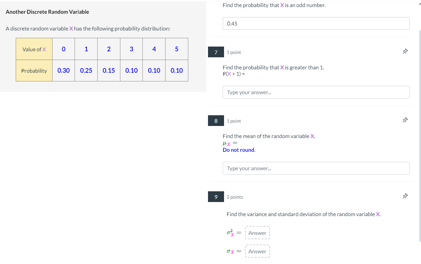Click the 1 point label for question 7
421x264 pixels.
233,52
